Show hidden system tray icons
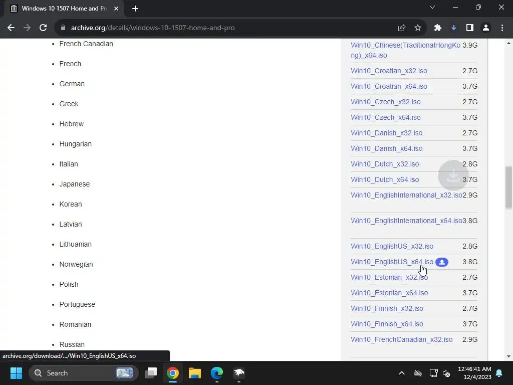Viewport: 513px width, 385px height. coord(402,373)
